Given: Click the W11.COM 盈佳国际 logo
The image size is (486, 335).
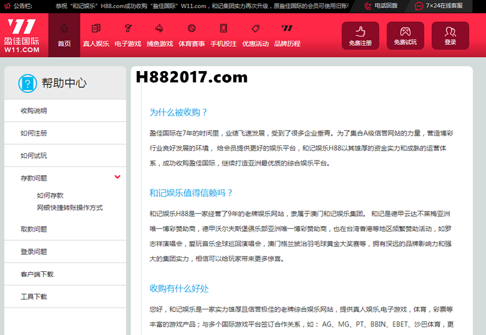Looking at the screenshot, I should pyautogui.click(x=22, y=36).
